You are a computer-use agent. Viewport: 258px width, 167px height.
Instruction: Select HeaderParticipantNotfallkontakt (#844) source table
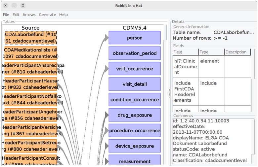click(x=31, y=99)
